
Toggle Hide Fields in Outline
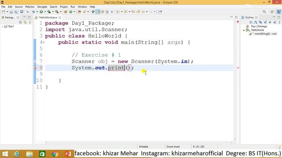click(260, 22)
